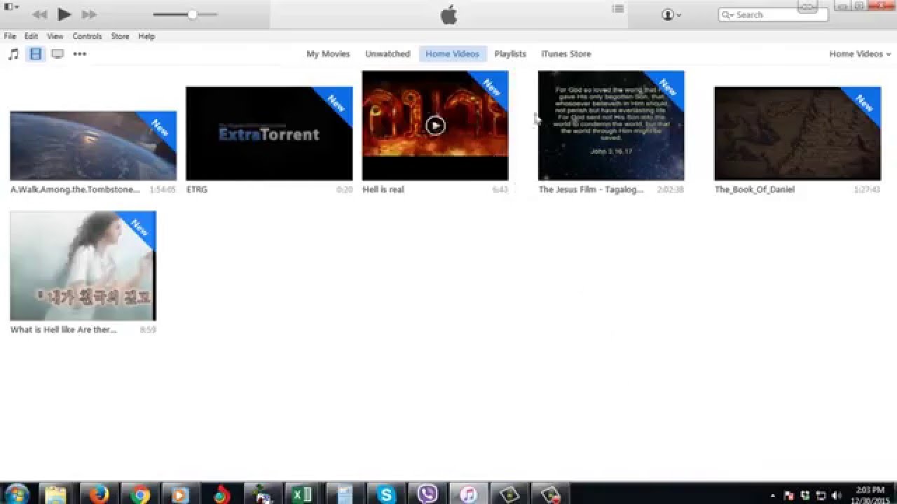The height and width of the screenshot is (504, 897).
Task: Select the A.Walk.Among.the.Tombstones video thumbnail
Action: coord(93,146)
